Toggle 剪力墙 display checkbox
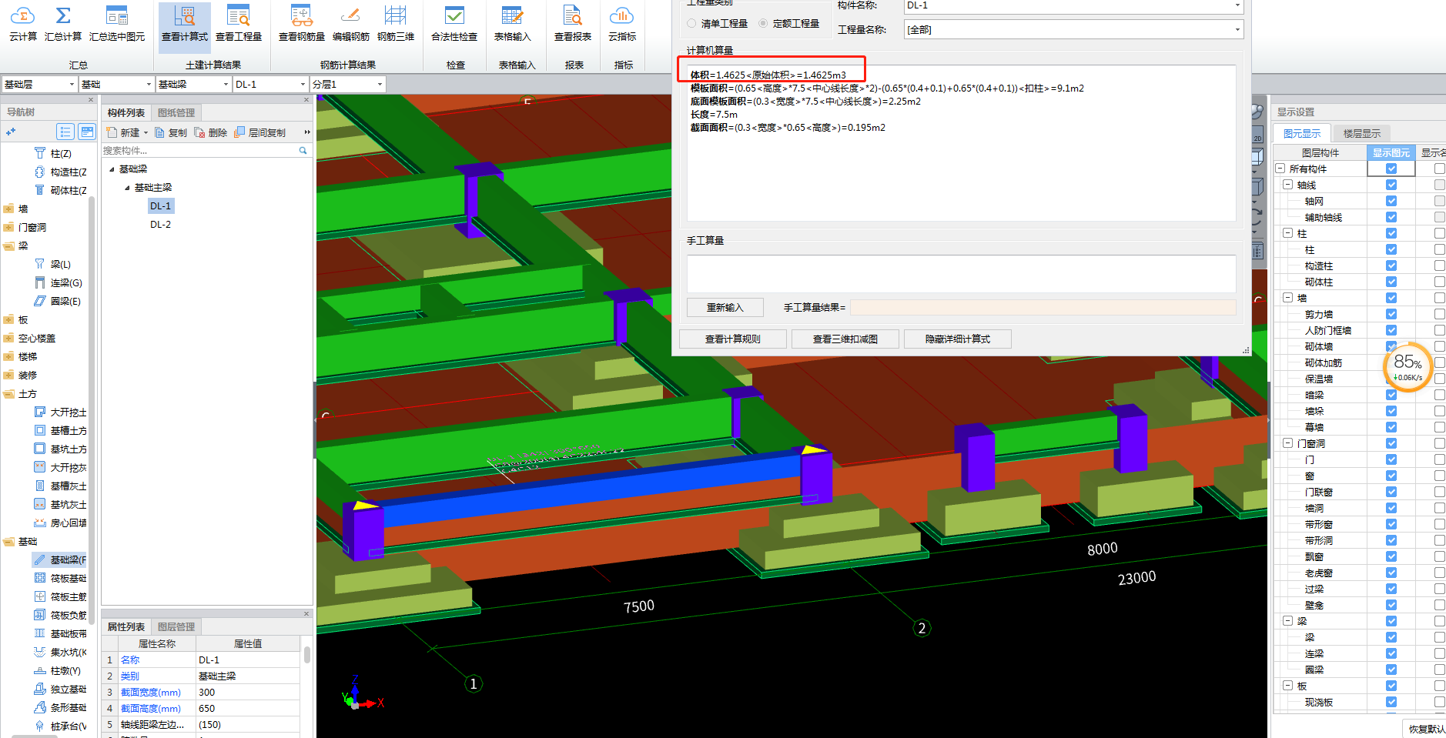1446x738 pixels. coord(1391,314)
